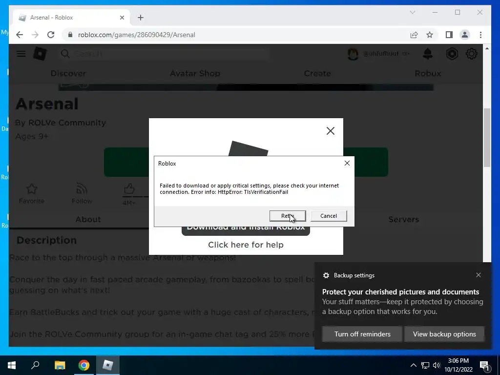500x375 pixels.
Task: Switch to the Servers tab
Action: [x=403, y=219]
